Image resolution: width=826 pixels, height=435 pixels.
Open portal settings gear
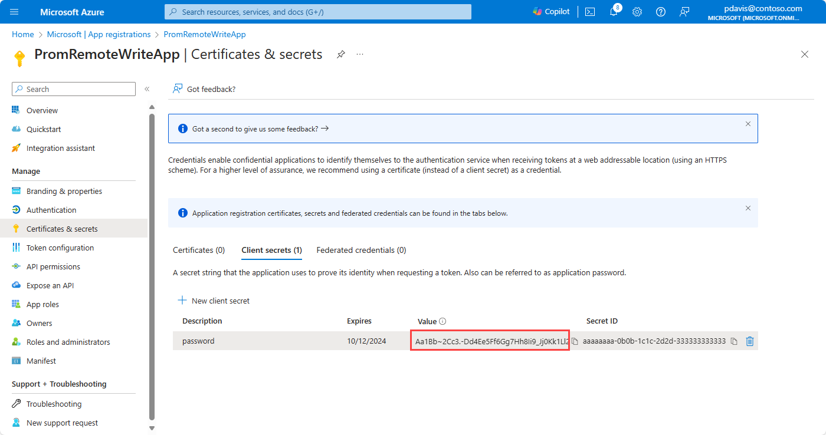(637, 12)
